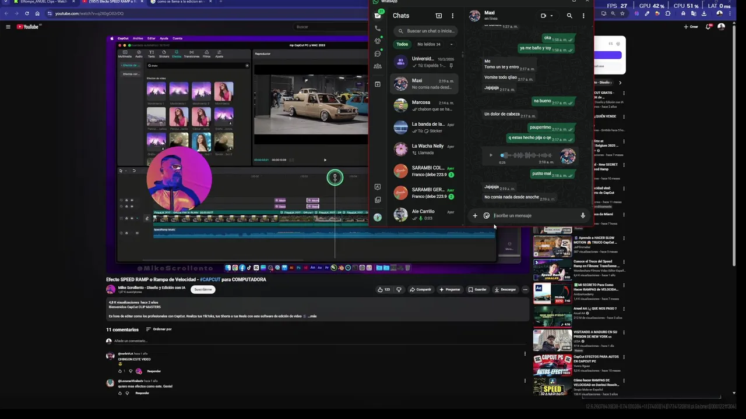Open WhatsApp Communities icon

point(378,66)
